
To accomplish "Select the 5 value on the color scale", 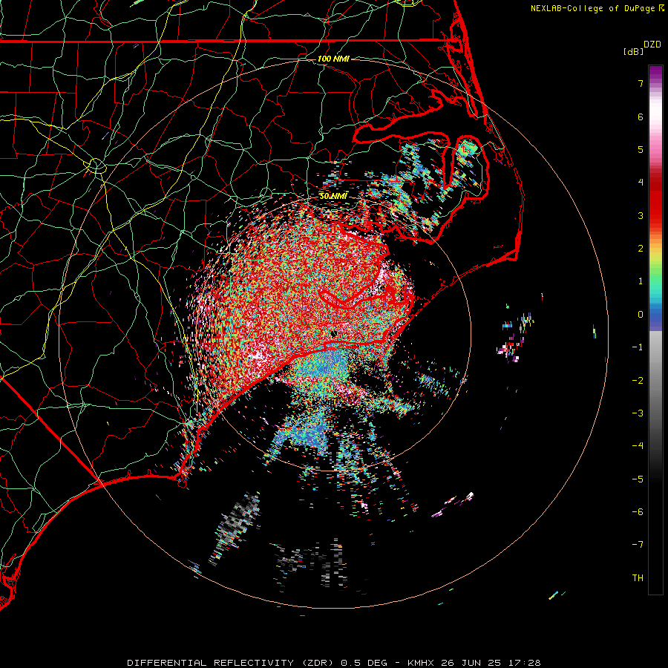I will click(x=641, y=149).
